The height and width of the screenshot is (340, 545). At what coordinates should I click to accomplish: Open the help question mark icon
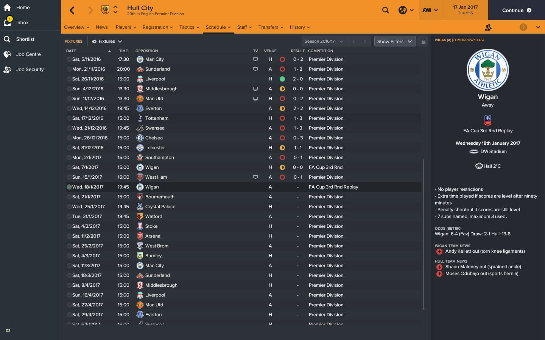pos(523,27)
